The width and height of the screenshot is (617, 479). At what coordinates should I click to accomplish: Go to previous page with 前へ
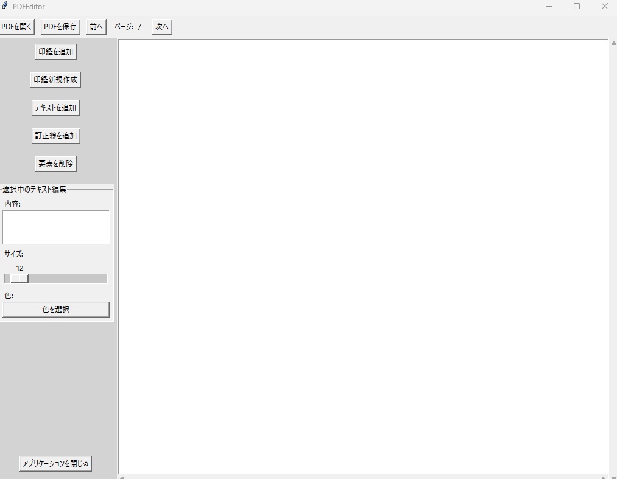pyautogui.click(x=96, y=27)
